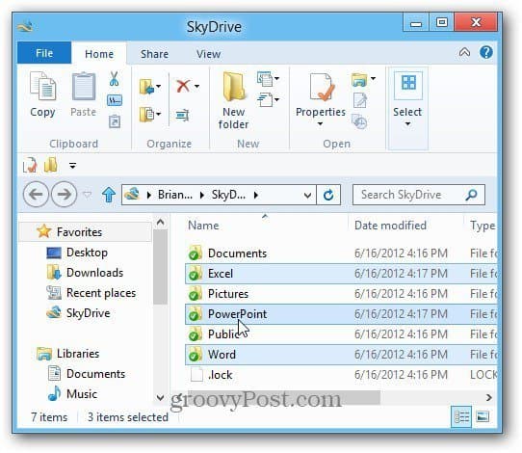Click the Forward navigation arrow
This screenshot has height=453, width=522.
tap(64, 194)
